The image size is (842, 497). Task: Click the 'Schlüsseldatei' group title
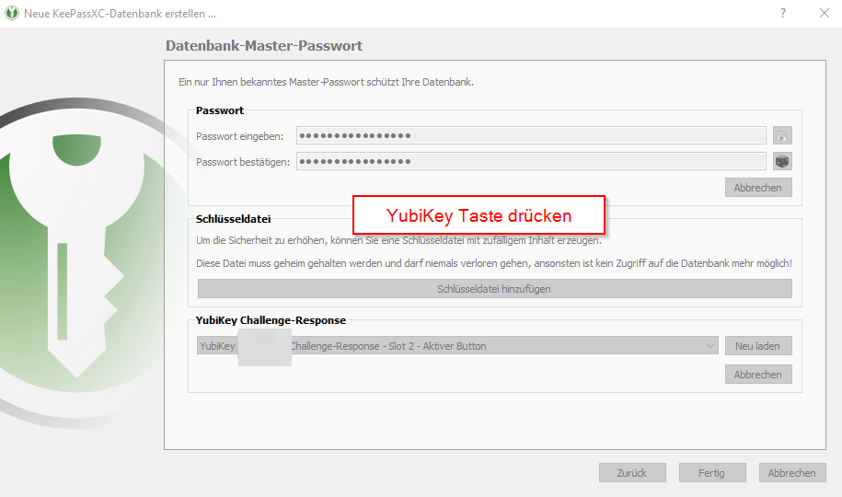[233, 219]
